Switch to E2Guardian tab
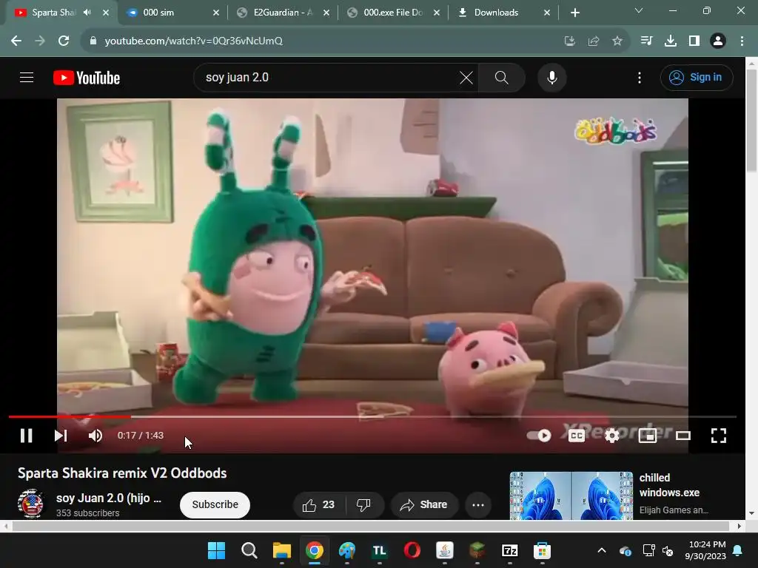The width and height of the screenshot is (758, 568). [x=283, y=13]
